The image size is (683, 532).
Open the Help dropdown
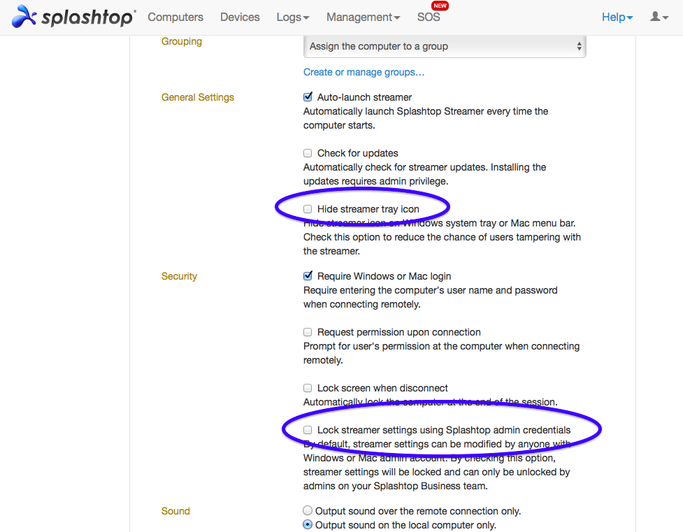coord(617,17)
